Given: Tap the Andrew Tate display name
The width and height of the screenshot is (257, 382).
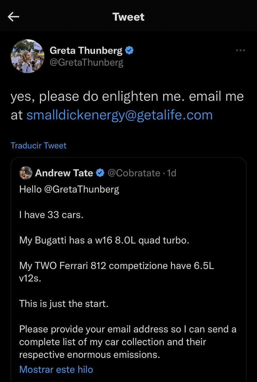Looking at the screenshot, I should [64, 173].
